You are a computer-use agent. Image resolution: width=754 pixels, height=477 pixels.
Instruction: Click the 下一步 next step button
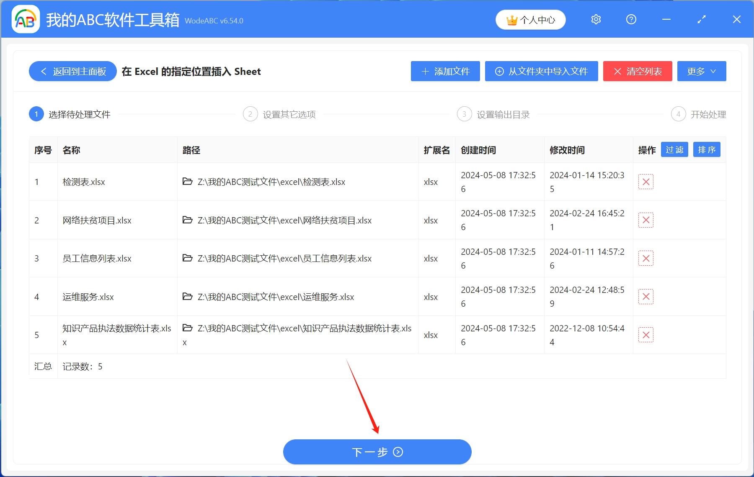(377, 452)
